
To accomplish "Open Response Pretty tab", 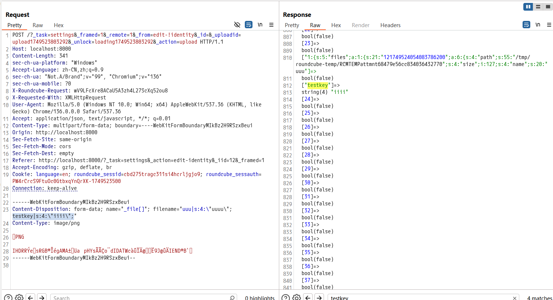I will pos(292,25).
